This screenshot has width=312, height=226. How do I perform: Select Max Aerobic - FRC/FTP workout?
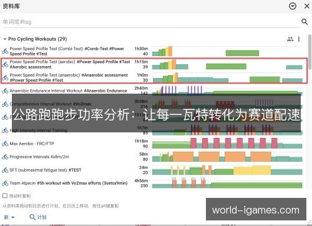tap(32, 144)
